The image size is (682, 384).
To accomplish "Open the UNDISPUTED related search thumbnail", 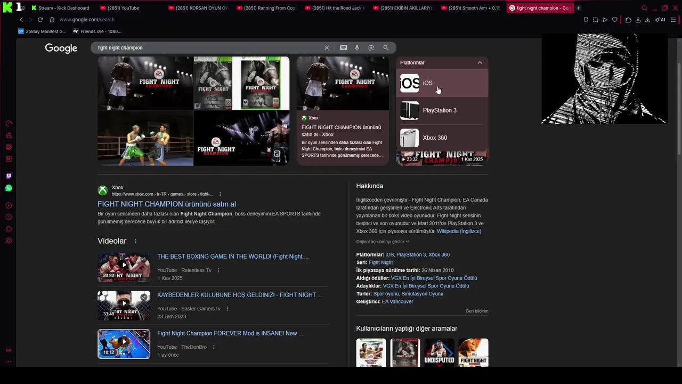I will coord(440,353).
